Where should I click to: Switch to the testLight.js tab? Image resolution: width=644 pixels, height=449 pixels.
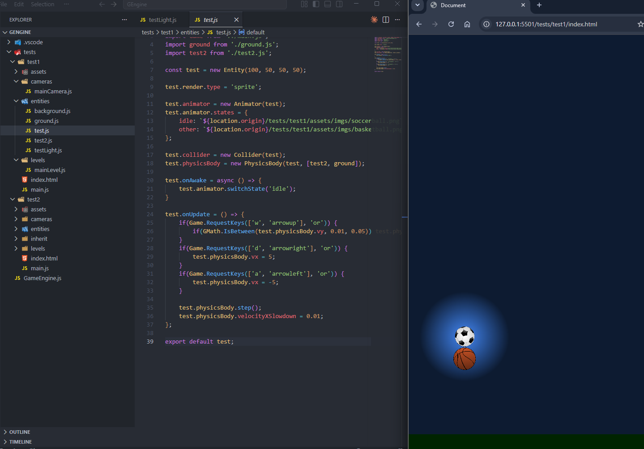pyautogui.click(x=158, y=20)
